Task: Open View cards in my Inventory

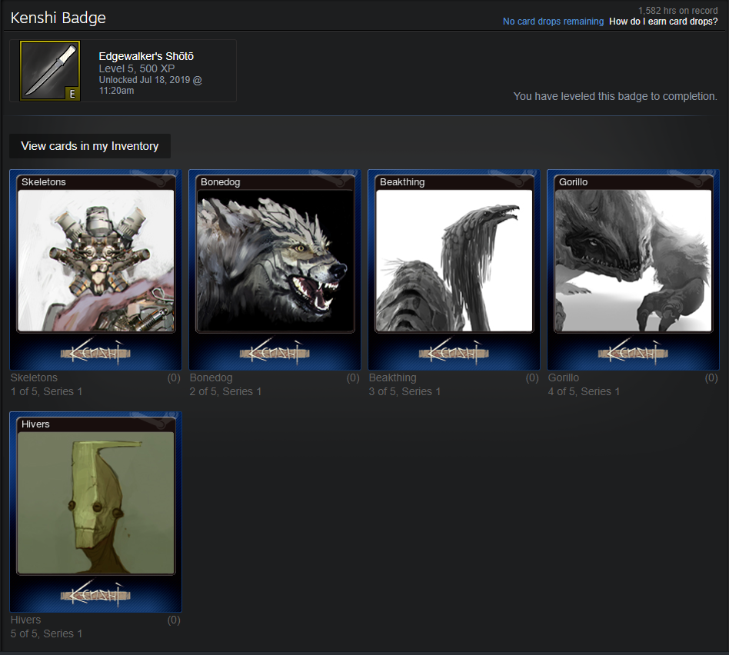Action: 90,146
